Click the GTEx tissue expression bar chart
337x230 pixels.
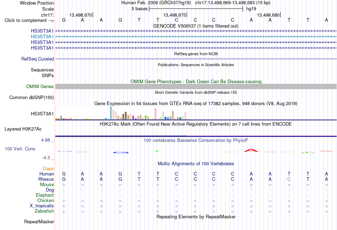pyautogui.click(x=122, y=113)
